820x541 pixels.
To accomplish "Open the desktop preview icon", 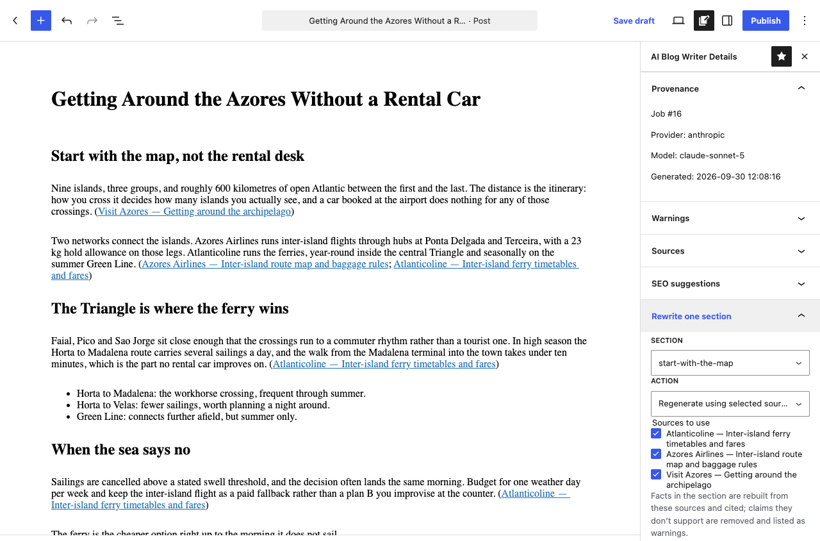I will (x=678, y=21).
